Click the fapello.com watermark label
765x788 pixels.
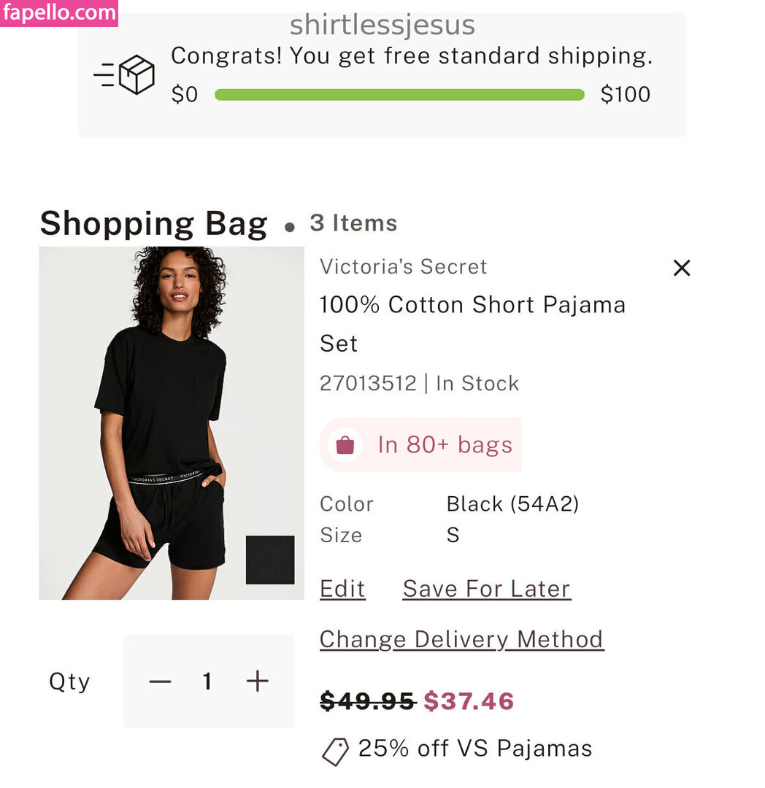[x=59, y=12]
